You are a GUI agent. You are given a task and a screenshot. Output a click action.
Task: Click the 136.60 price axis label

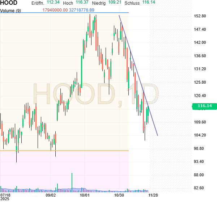coord(200,56)
